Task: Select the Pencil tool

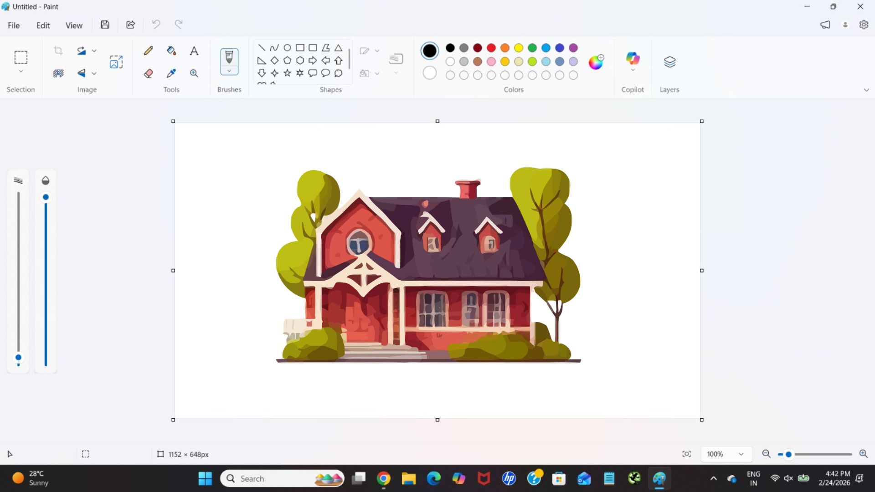Action: pos(149,51)
